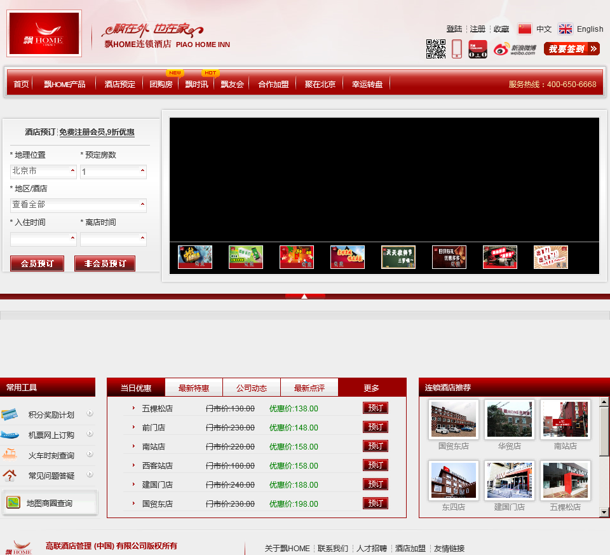610x555 pixels.
Task: Open the QR code icon
Action: [436, 49]
